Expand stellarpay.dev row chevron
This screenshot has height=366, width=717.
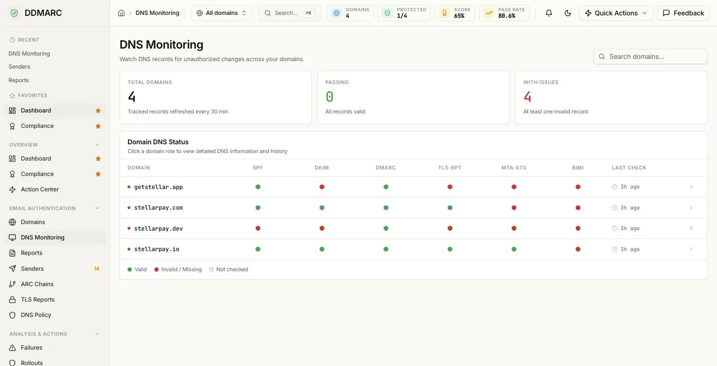click(691, 228)
